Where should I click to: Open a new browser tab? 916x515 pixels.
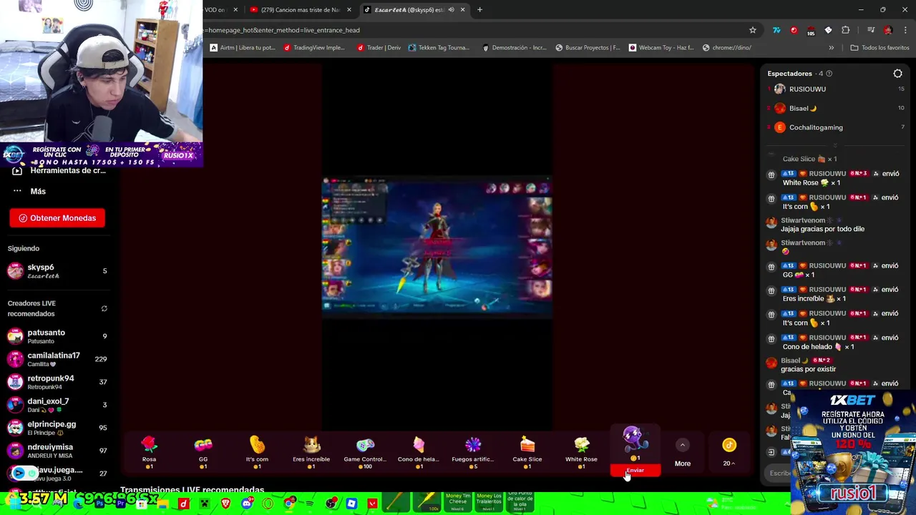pyautogui.click(x=479, y=10)
